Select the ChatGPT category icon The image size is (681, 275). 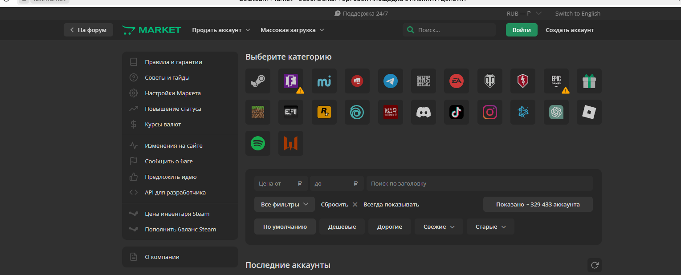556,112
